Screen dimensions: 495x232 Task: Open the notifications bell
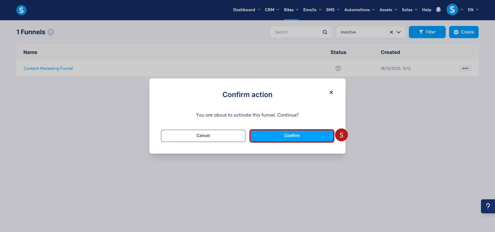pos(438,10)
